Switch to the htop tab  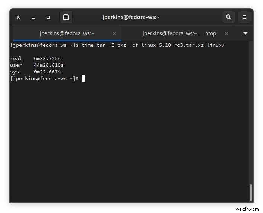click(179, 33)
